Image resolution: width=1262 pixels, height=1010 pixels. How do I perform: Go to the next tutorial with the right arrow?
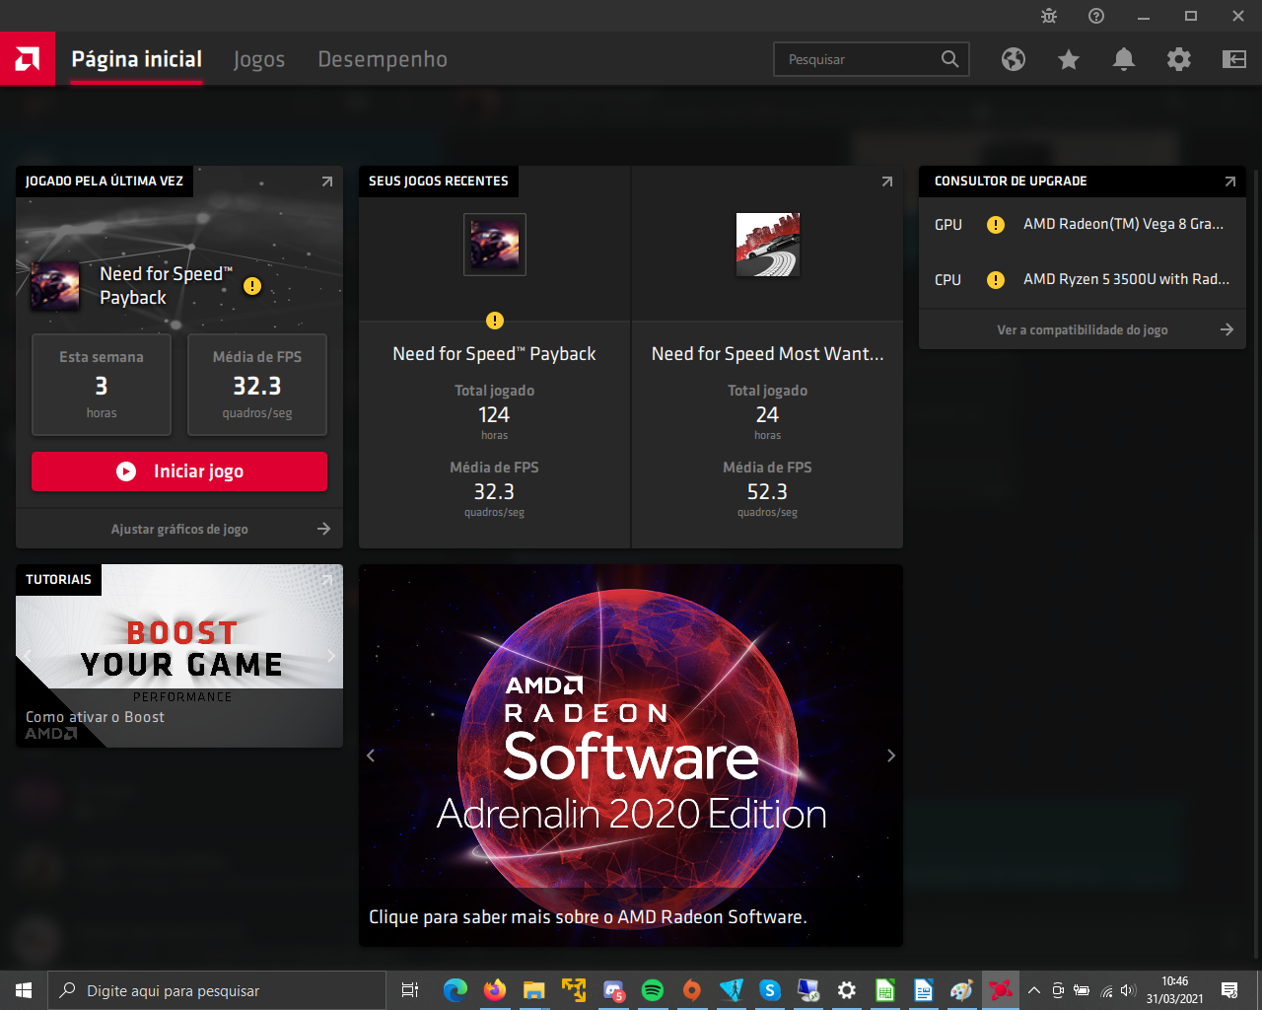pyautogui.click(x=331, y=656)
